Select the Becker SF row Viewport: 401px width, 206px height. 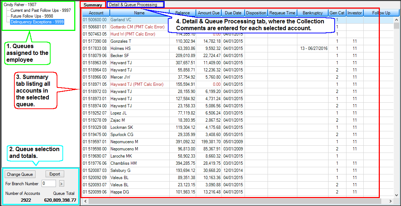238,55
